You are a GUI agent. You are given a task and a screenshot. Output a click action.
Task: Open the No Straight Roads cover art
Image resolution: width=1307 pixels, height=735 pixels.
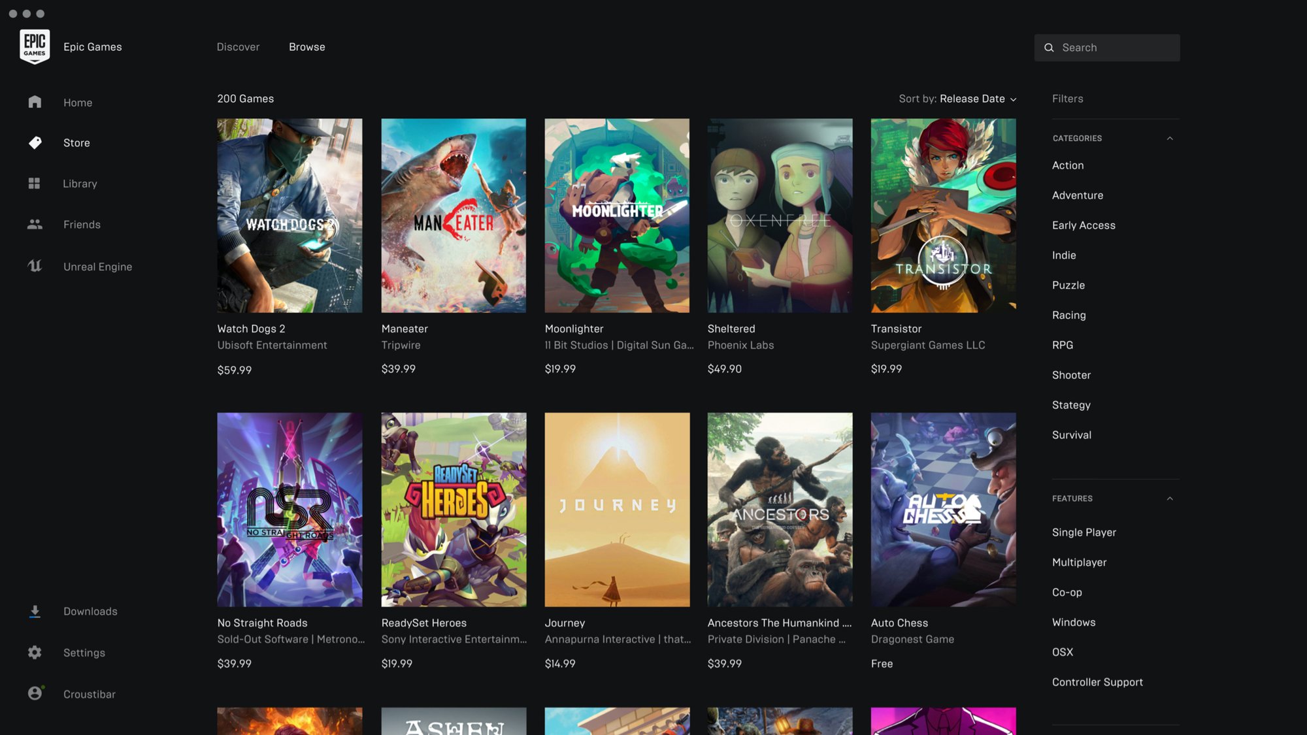tap(290, 510)
